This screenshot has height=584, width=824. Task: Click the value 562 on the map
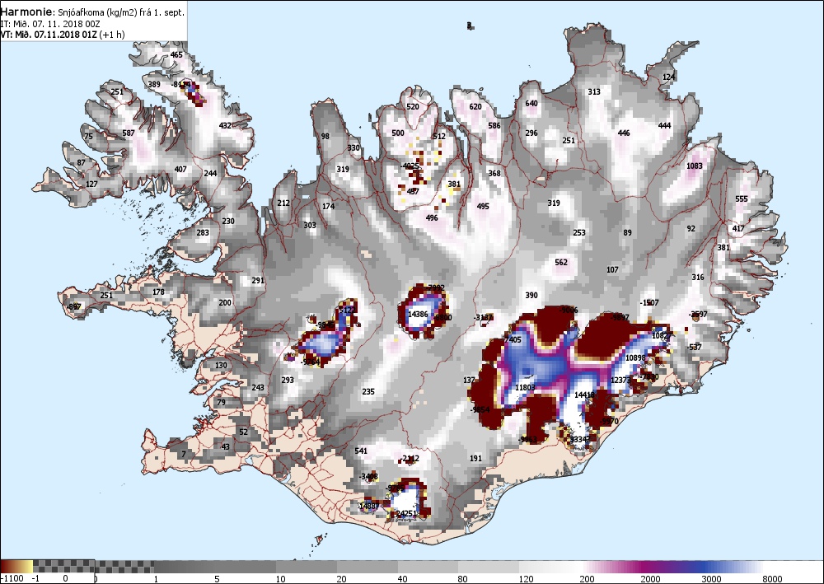coord(560,262)
